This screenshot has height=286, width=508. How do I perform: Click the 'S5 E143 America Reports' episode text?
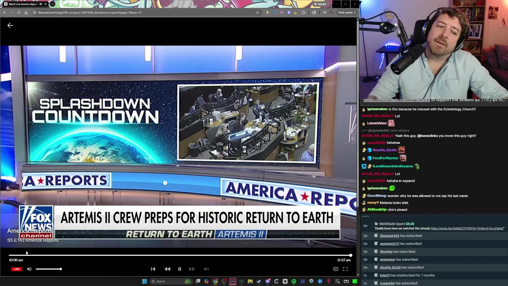pyautogui.click(x=33, y=240)
